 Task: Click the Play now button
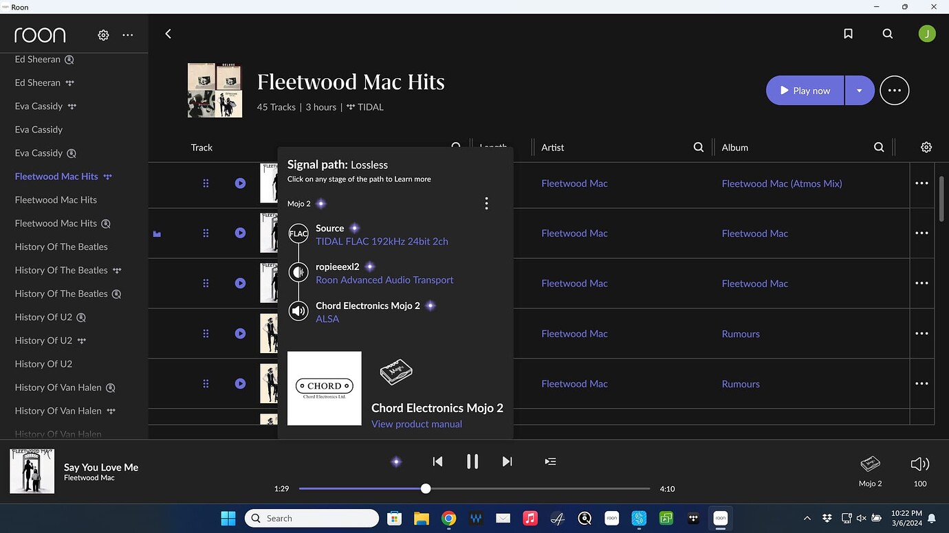(805, 90)
